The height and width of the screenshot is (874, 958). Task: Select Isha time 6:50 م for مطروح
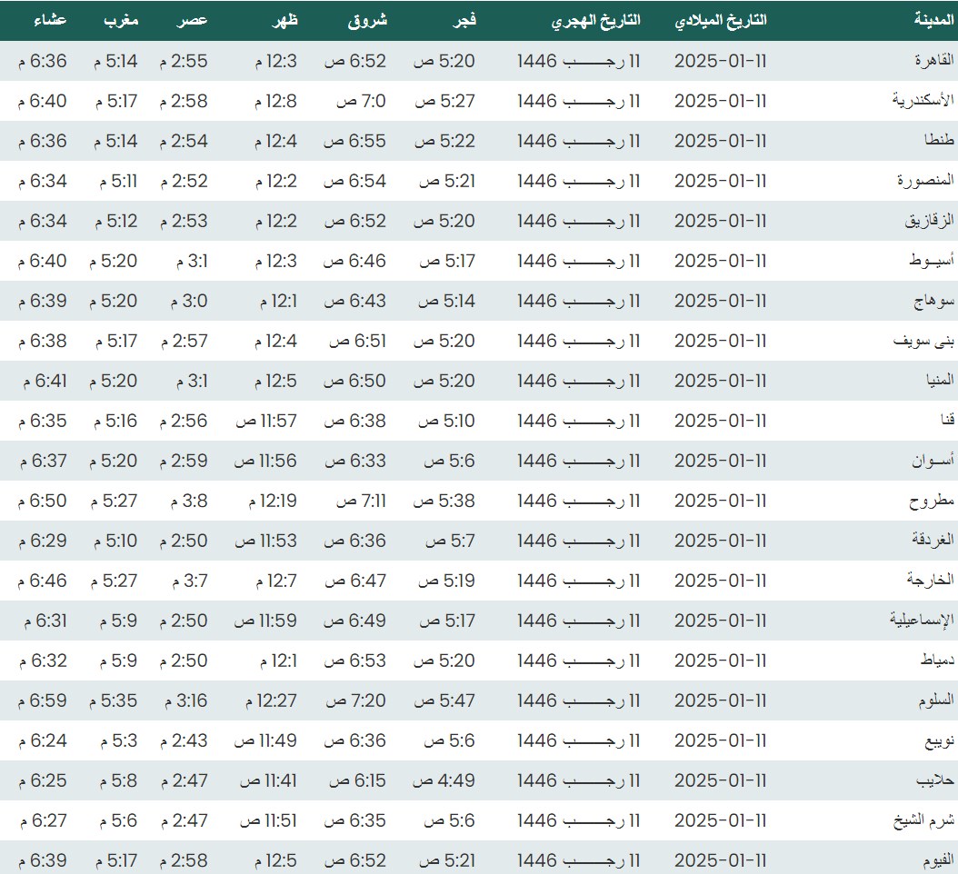42,501
